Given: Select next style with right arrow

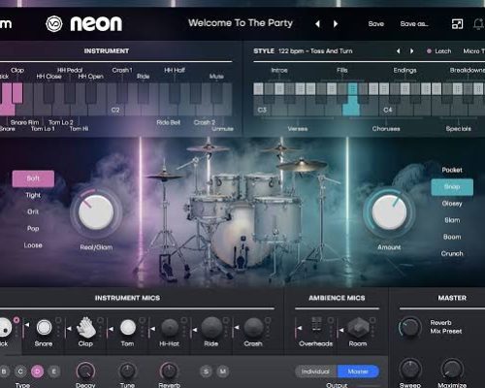Looking at the screenshot, I should tap(411, 51).
